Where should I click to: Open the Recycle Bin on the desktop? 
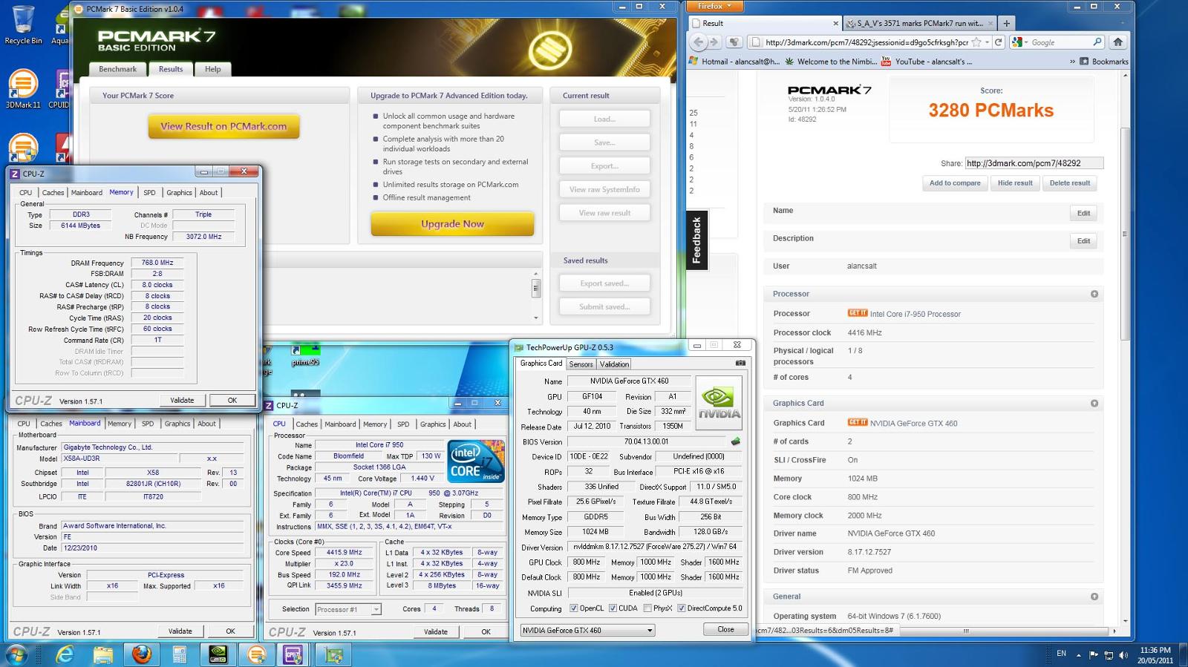click(23, 26)
